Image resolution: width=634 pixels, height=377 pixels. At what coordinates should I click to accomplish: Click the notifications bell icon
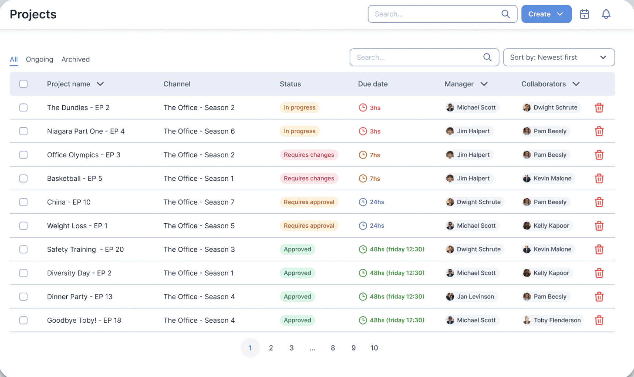[x=606, y=14]
